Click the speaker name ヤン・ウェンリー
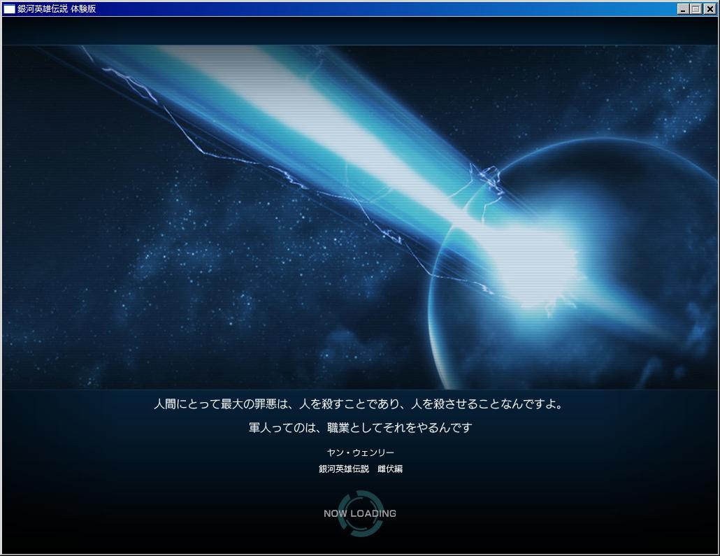 [360, 452]
